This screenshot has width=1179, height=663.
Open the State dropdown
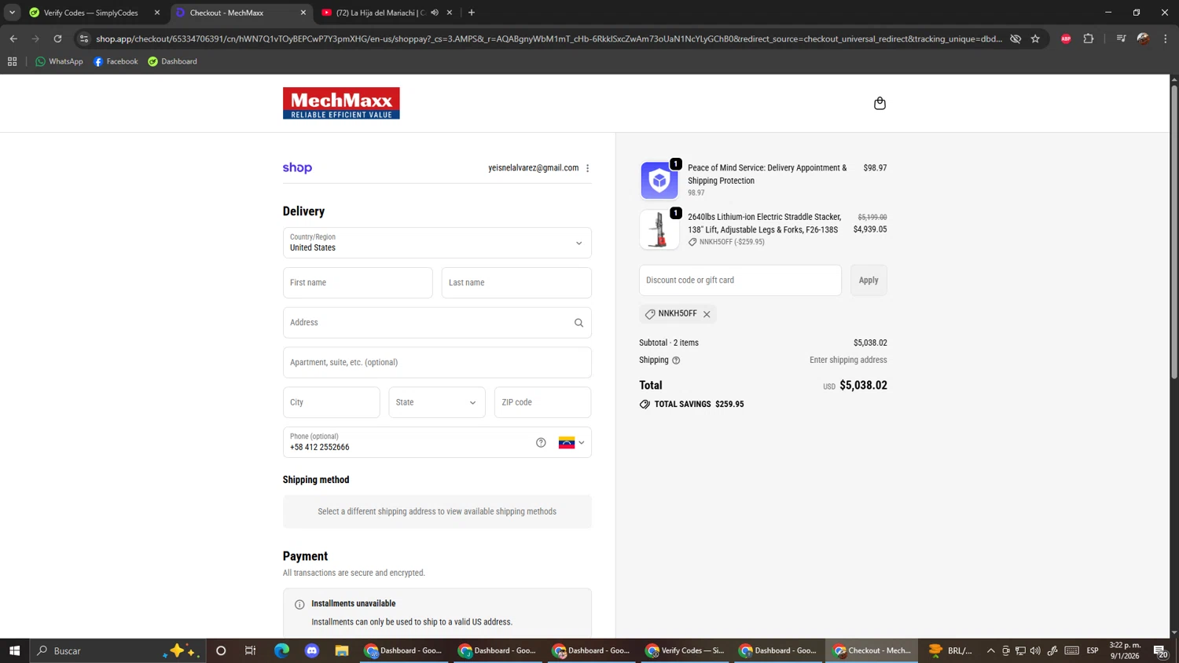(437, 402)
